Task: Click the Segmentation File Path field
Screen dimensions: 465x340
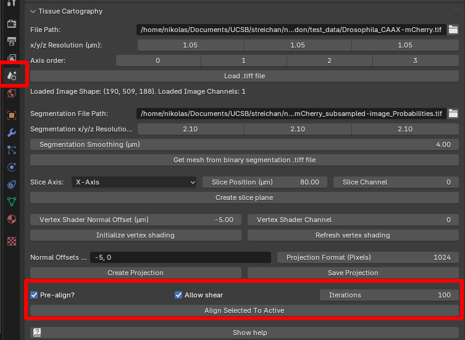Action: tap(291, 114)
